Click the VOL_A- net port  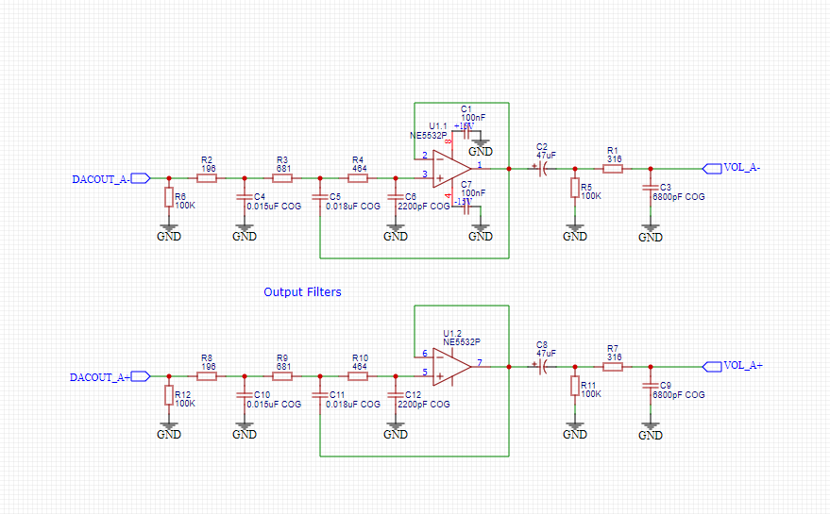(x=712, y=169)
